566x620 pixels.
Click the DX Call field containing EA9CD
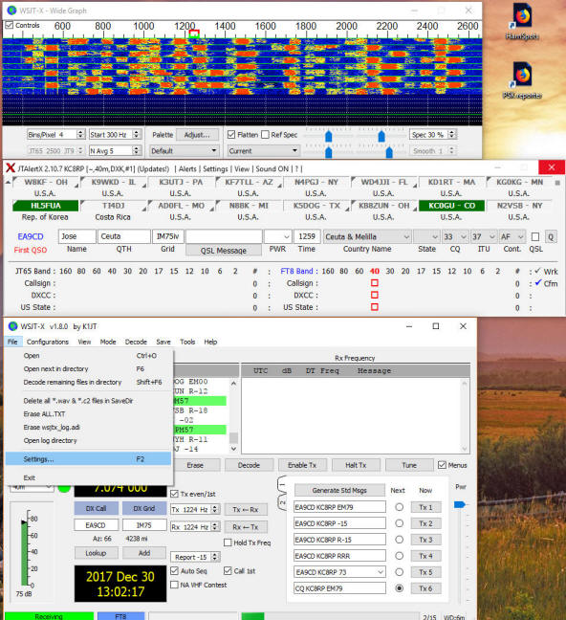tap(96, 525)
